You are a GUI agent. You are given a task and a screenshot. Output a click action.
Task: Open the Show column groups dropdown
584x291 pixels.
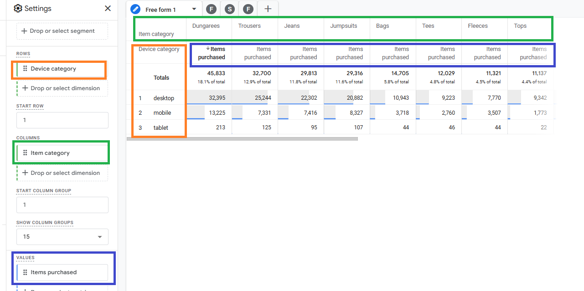coord(62,237)
